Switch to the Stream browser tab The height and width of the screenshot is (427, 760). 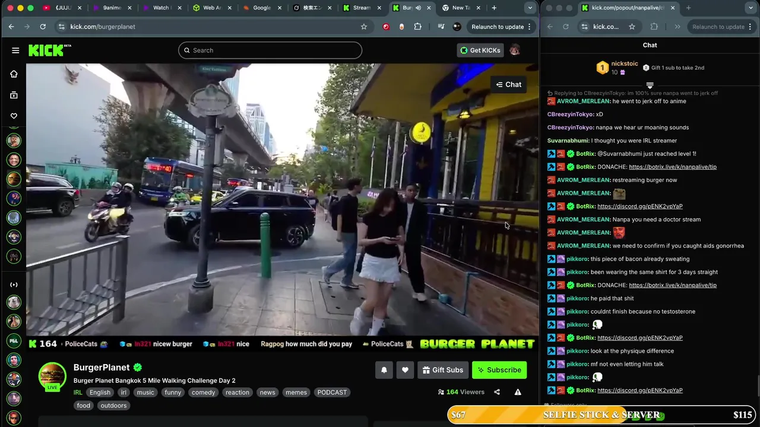pyautogui.click(x=361, y=8)
